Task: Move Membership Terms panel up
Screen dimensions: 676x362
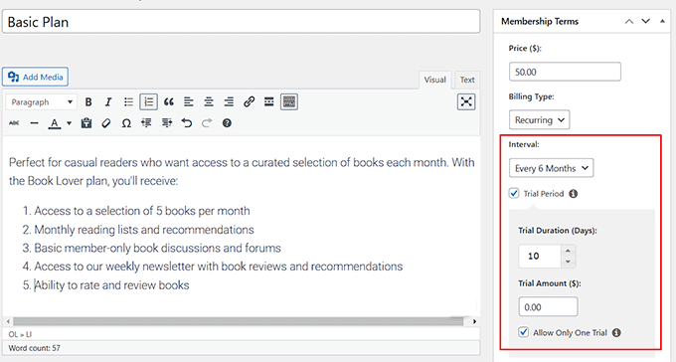Action: pyautogui.click(x=629, y=21)
